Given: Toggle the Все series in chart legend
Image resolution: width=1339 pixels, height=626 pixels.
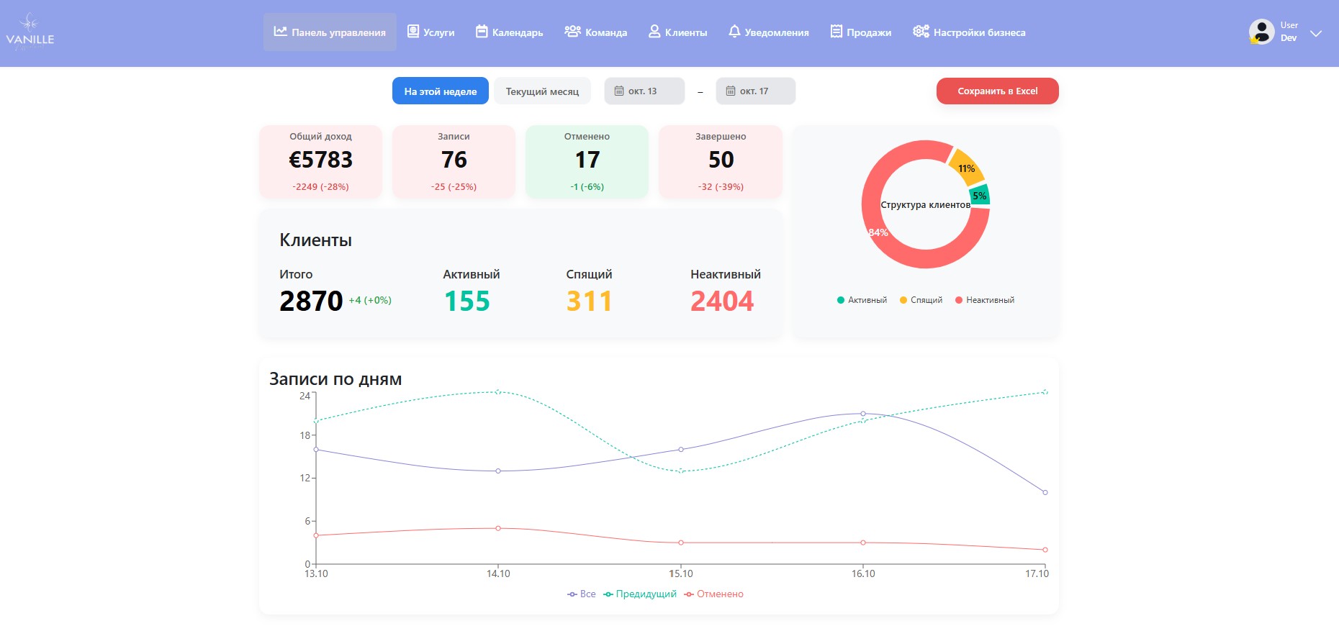Looking at the screenshot, I should point(582,594).
